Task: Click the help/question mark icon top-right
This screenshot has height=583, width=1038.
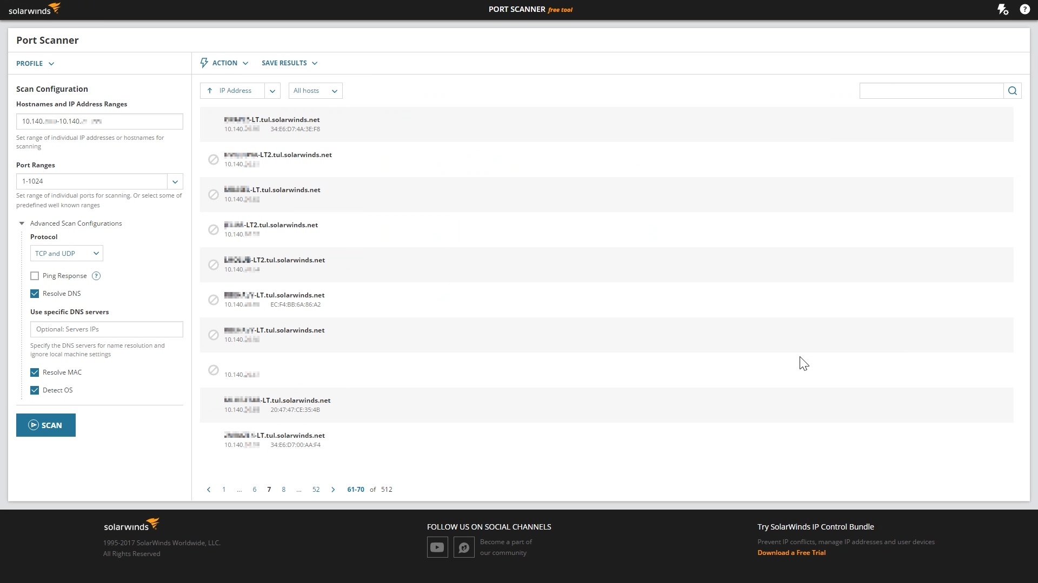Action: [x=1024, y=9]
